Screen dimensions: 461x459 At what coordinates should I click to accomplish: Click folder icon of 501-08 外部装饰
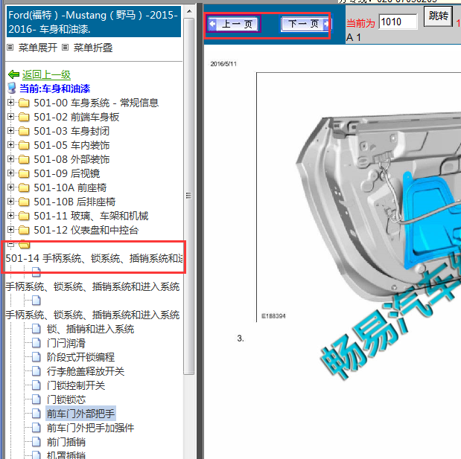coord(24,159)
